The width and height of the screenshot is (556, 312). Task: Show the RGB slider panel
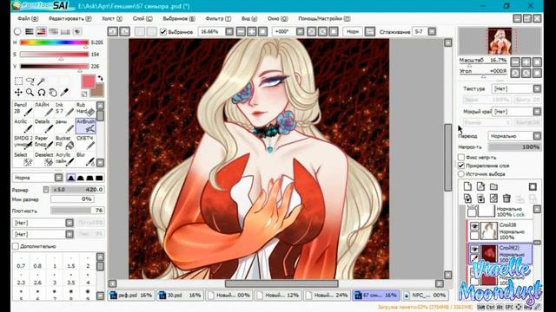(29, 31)
